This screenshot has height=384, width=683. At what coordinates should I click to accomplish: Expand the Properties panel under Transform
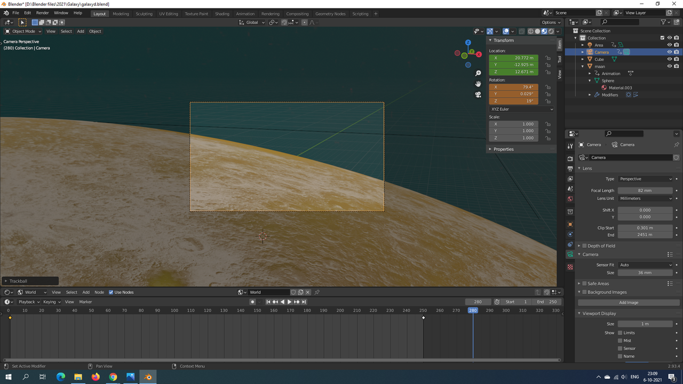tap(503, 149)
